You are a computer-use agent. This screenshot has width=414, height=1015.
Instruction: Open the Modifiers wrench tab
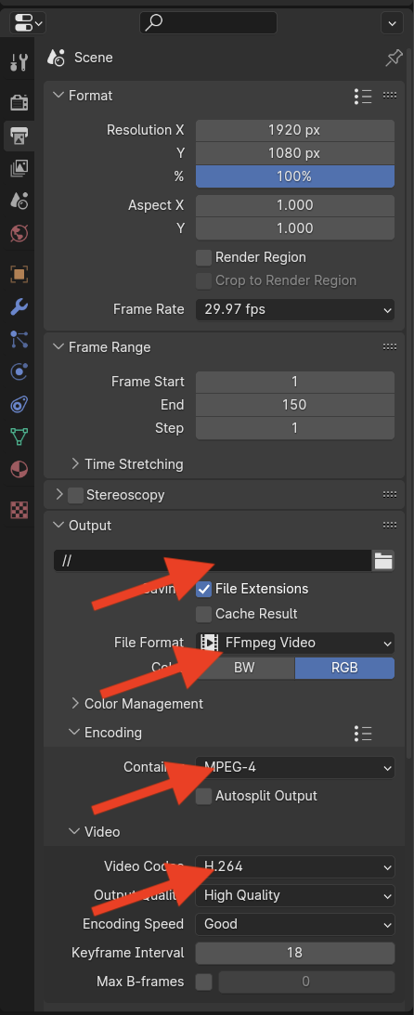pyautogui.click(x=19, y=306)
